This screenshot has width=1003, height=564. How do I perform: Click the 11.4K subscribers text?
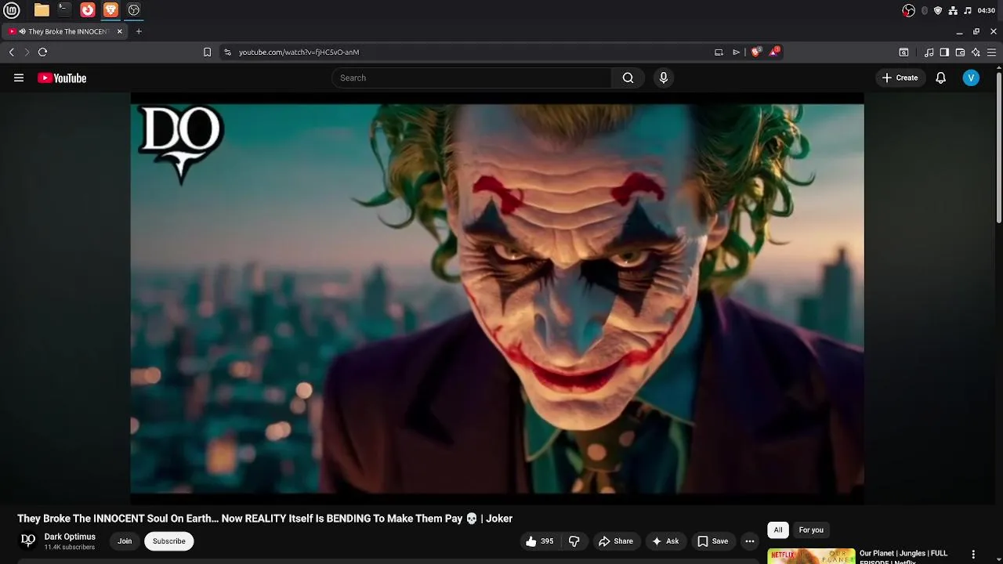pos(69,548)
